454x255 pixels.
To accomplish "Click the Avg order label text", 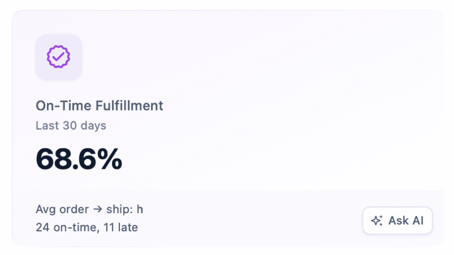I will 62,209.
